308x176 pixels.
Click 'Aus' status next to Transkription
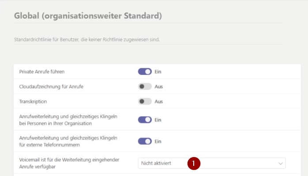coord(158,101)
